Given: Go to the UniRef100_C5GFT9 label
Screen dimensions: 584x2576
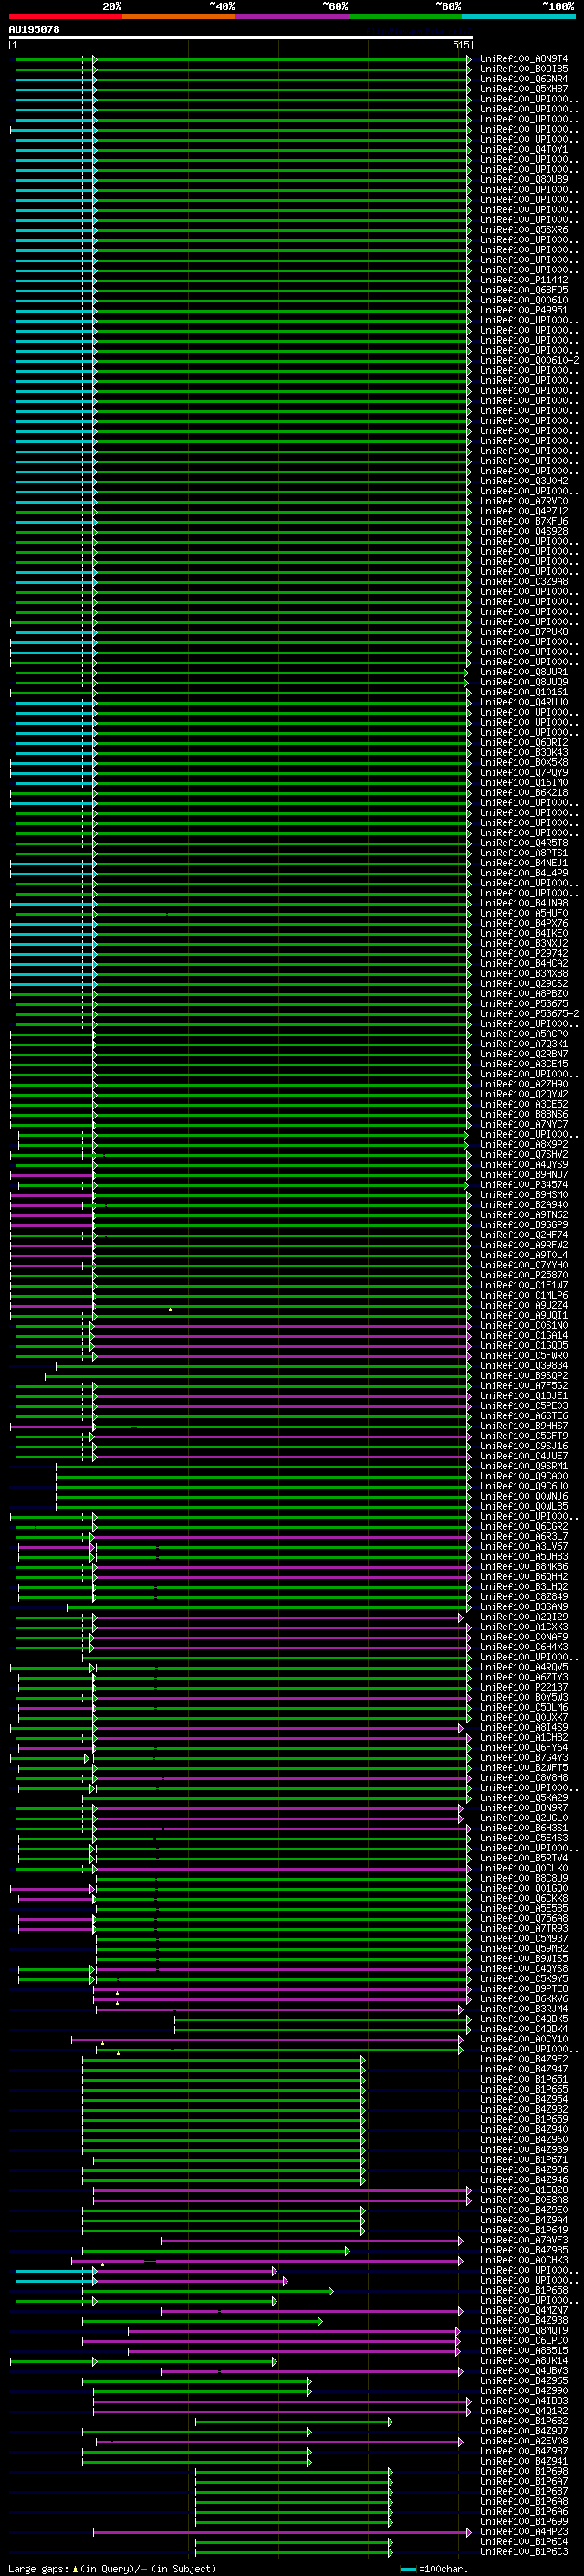Looking at the screenshot, I should coord(524,1436).
